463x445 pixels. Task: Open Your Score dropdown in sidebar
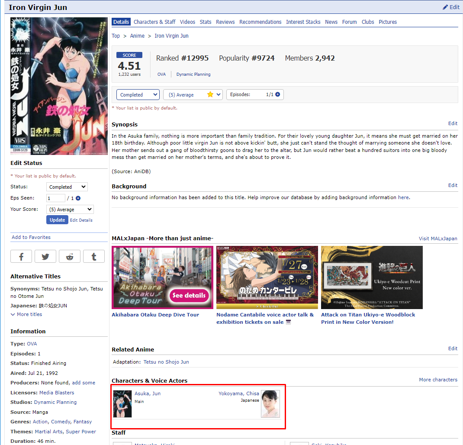70,210
